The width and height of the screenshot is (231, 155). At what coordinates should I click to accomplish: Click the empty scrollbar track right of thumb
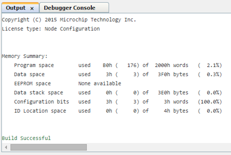tap(155, 147)
